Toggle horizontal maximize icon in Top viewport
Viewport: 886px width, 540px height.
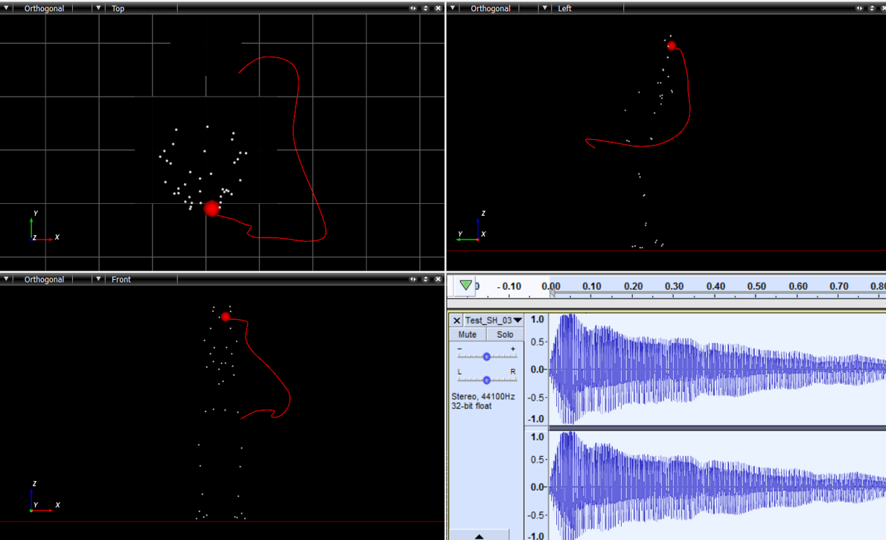coord(413,8)
